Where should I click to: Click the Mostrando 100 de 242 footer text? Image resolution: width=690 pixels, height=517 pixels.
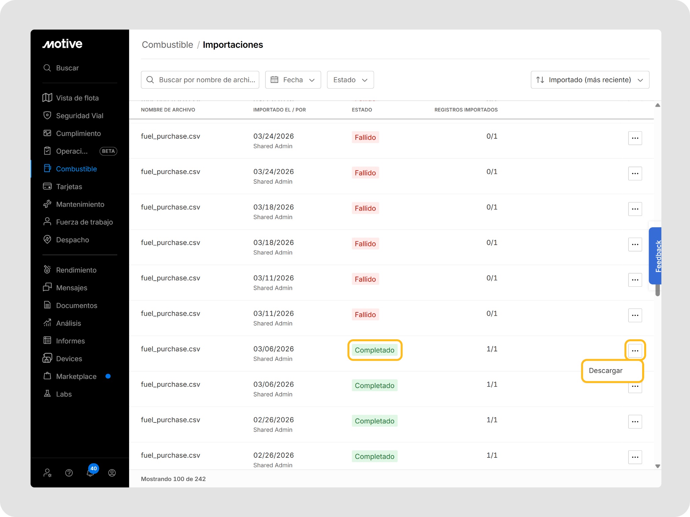(173, 479)
